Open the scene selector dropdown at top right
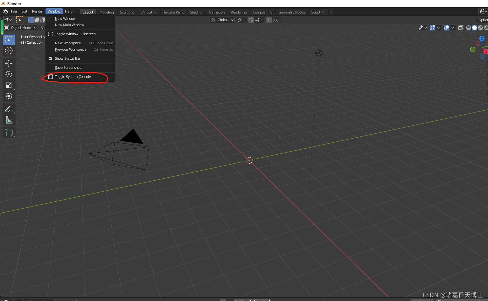The height and width of the screenshot is (301, 488). click(483, 11)
